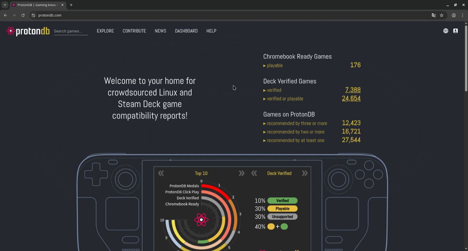This screenshot has height=251, width=468.
Task: Show previous category before Deck Verified
Action: (x=254, y=173)
